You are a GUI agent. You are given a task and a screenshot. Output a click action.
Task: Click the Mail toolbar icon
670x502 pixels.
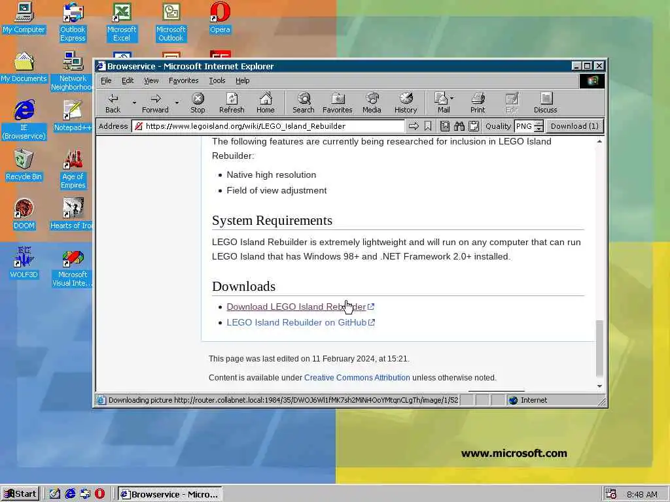tap(442, 103)
